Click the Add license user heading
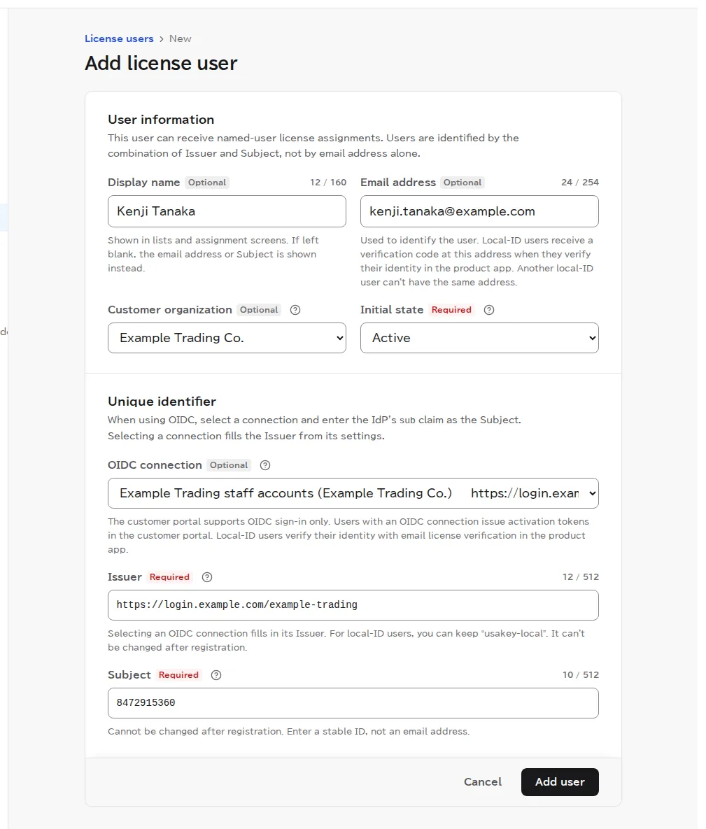The height and width of the screenshot is (829, 706). coord(162,64)
